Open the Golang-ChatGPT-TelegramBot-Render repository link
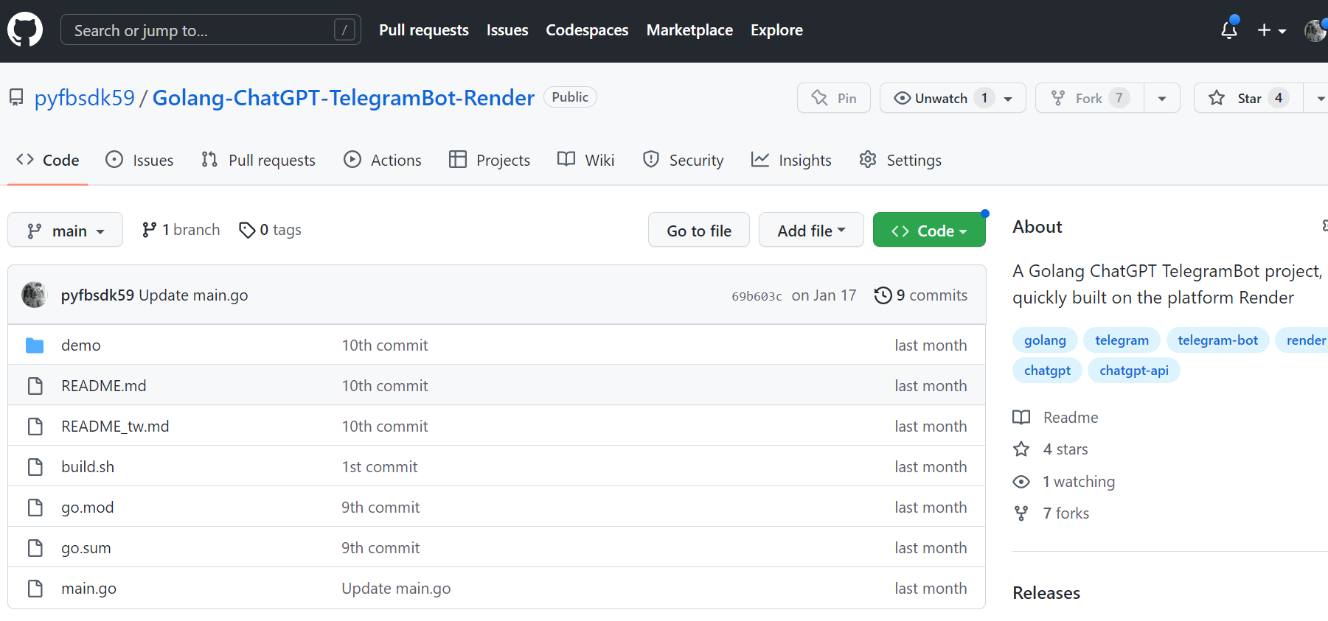Image resolution: width=1328 pixels, height=621 pixels. (344, 98)
